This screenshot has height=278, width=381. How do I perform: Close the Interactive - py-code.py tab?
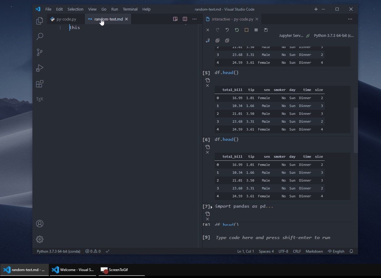click(257, 19)
